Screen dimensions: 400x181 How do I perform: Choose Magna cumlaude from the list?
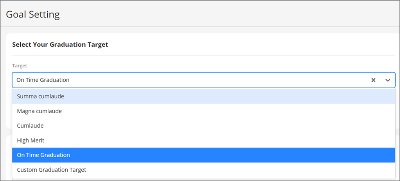click(39, 111)
